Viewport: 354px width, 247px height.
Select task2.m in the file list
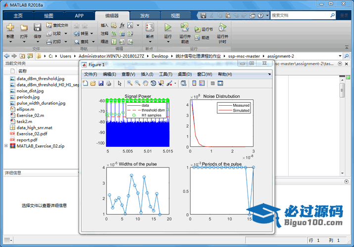coord(24,122)
